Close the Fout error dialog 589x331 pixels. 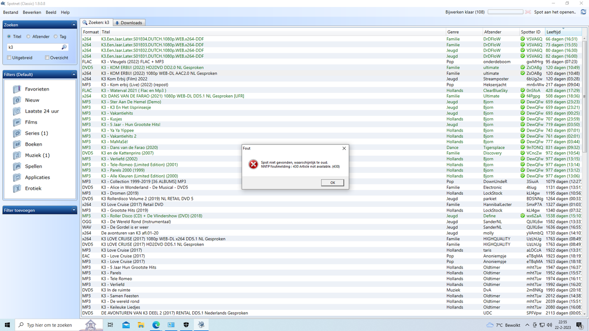coord(344,148)
